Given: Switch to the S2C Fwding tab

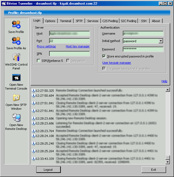Looking at the screenshot, I should pyautogui.click(x=129, y=21).
